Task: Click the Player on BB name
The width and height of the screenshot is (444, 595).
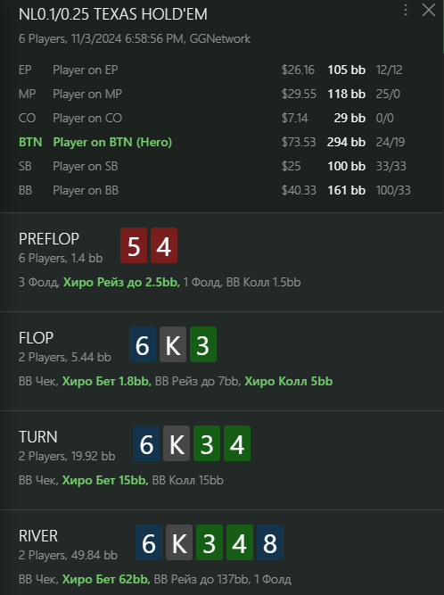Action: 86,190
